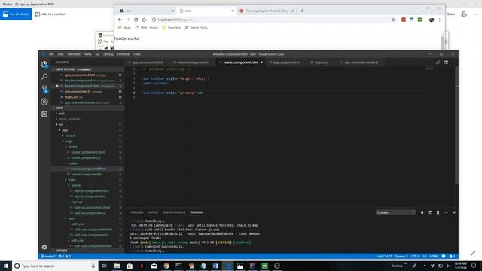Open File Explorer from the taskbar
This screenshot has width=482, height=271.
(117, 266)
